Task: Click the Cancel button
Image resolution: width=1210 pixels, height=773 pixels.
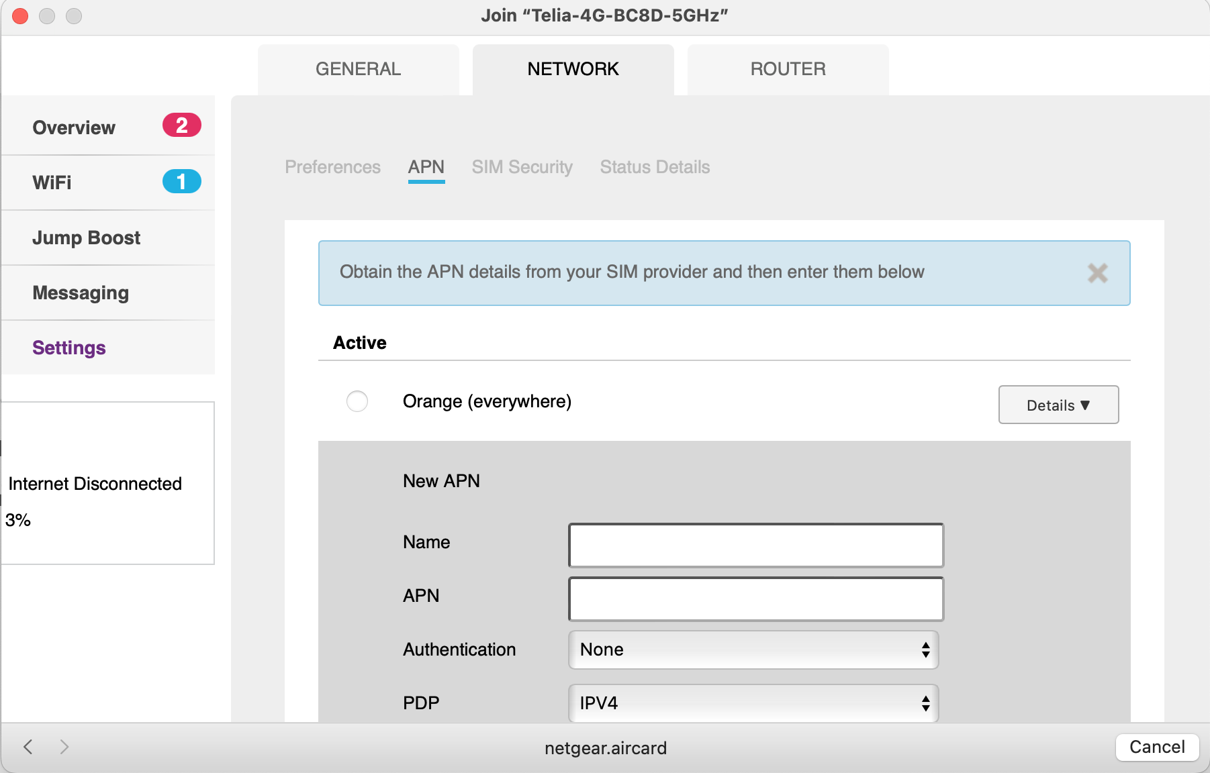Action: (x=1157, y=747)
